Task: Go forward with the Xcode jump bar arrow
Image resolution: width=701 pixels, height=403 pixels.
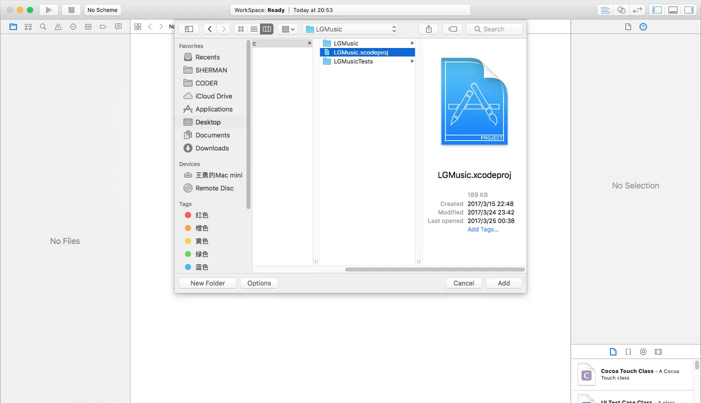Action: point(161,26)
